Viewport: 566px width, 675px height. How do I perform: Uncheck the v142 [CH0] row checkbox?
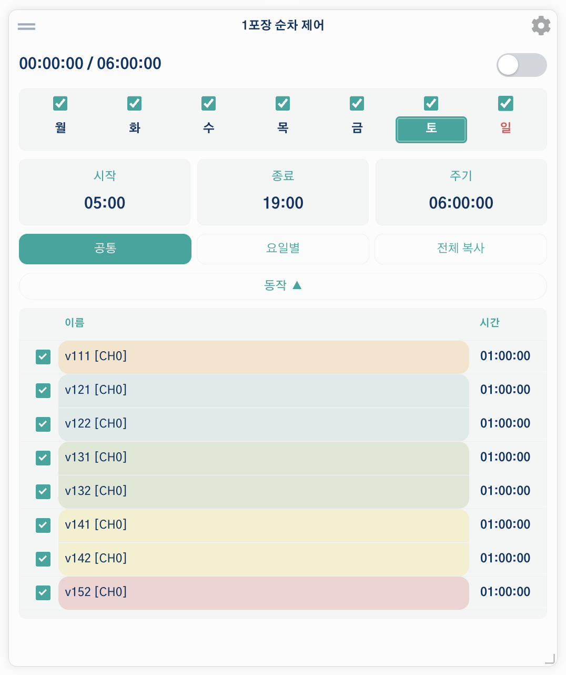pos(43,559)
